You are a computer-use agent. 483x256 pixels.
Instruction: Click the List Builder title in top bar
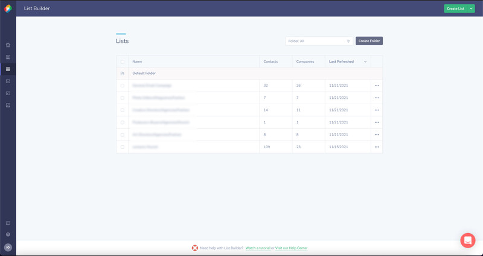click(x=37, y=8)
